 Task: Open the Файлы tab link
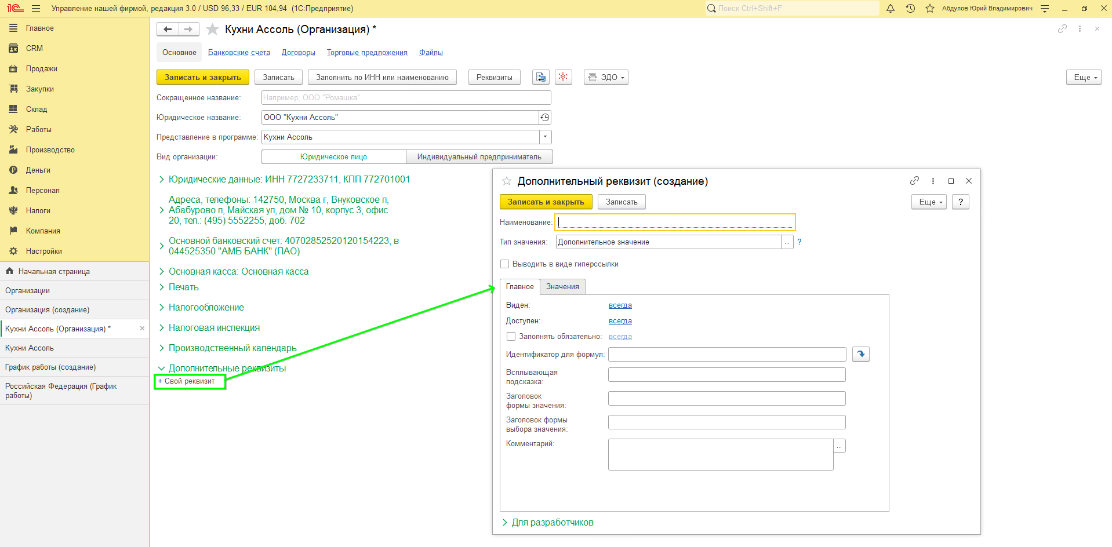[431, 53]
